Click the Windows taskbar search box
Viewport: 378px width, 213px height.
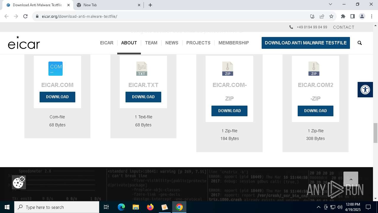click(57, 207)
